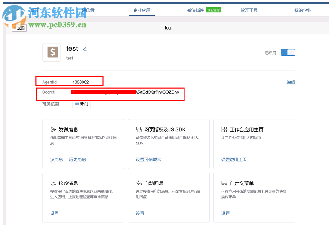329x225 pixels.
Task: Edit the app name with pencil icon
Action: [85, 49]
